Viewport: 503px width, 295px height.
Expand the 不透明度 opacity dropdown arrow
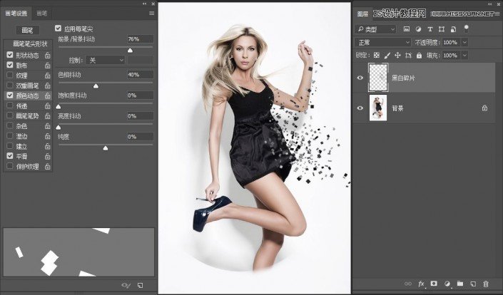[465, 42]
